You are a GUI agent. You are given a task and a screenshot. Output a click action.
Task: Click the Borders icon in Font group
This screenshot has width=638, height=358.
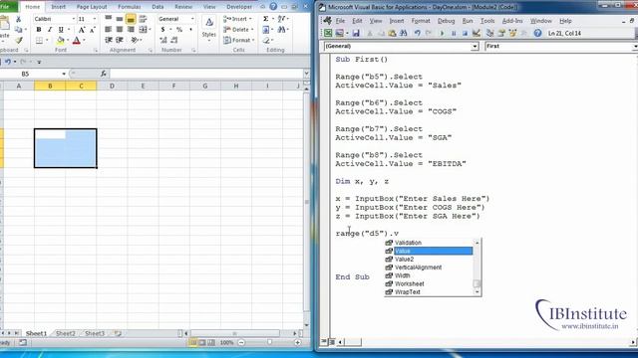[39, 40]
